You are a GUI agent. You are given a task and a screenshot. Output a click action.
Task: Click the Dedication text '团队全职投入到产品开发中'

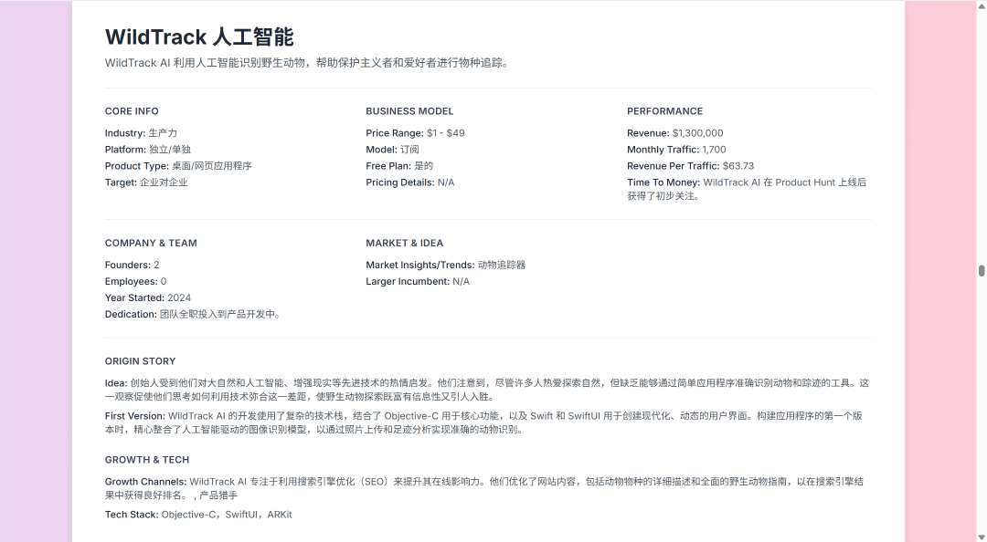pyautogui.click(x=218, y=315)
